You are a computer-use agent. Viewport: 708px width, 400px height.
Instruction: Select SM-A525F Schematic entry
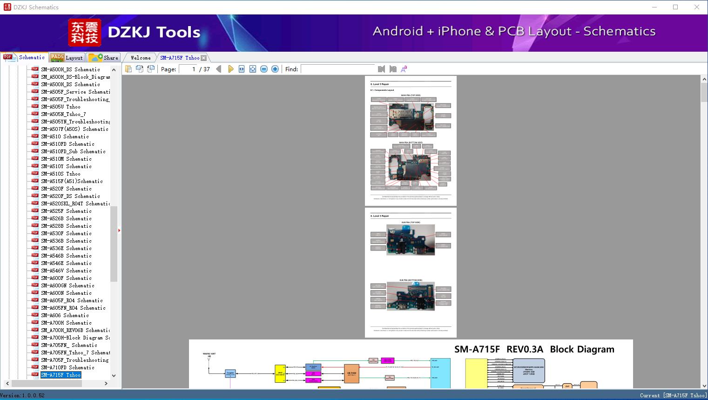pyautogui.click(x=66, y=211)
